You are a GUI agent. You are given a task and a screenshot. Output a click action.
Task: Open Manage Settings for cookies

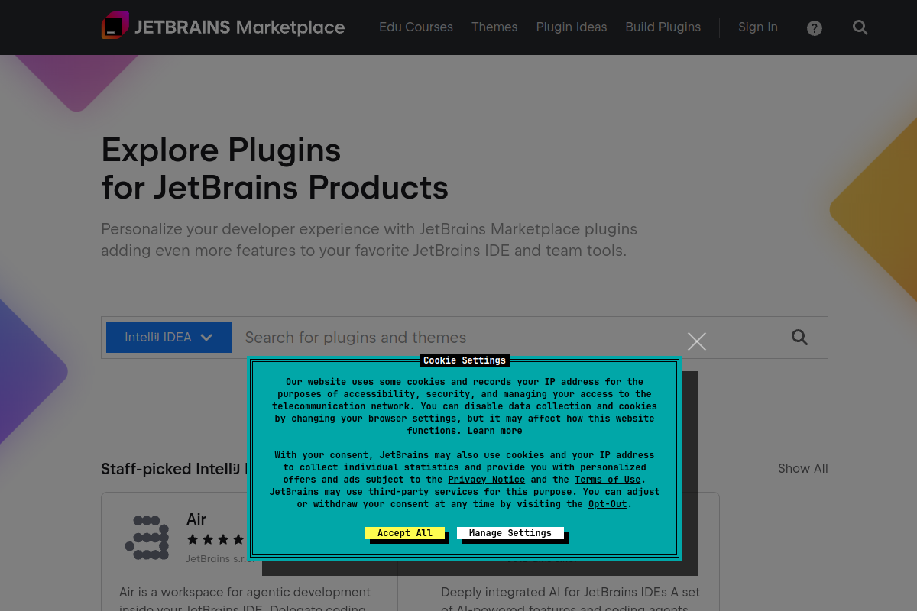pyautogui.click(x=510, y=533)
